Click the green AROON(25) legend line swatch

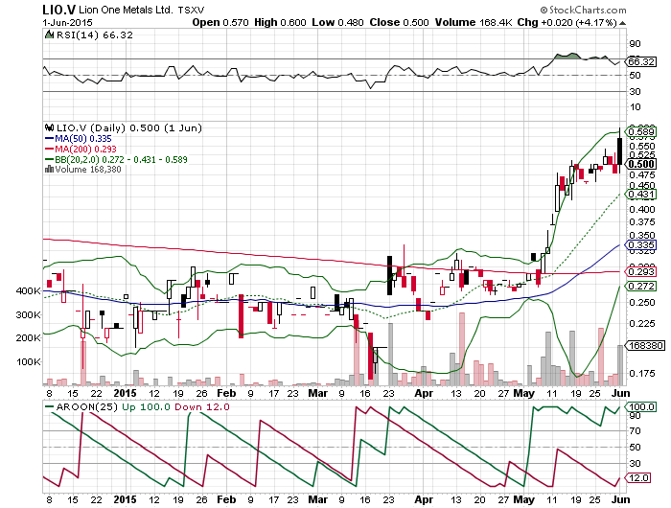tap(49, 406)
